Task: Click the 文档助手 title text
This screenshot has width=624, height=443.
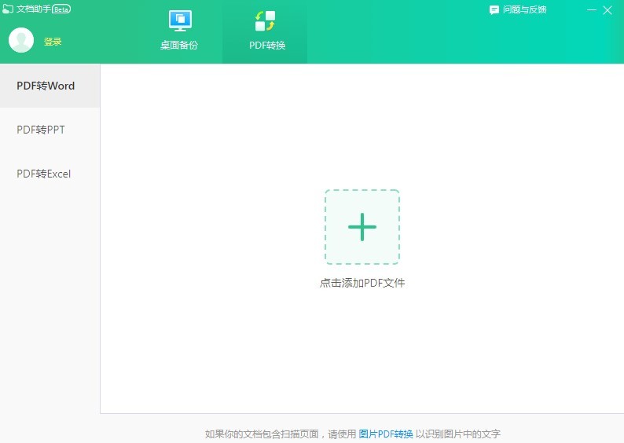Action: click(x=34, y=9)
